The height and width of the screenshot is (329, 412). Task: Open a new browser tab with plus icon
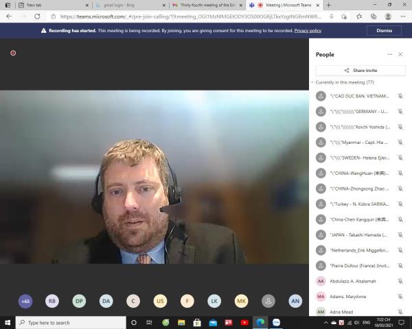328,5
